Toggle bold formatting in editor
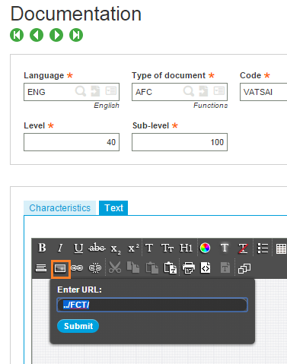 click(42, 248)
